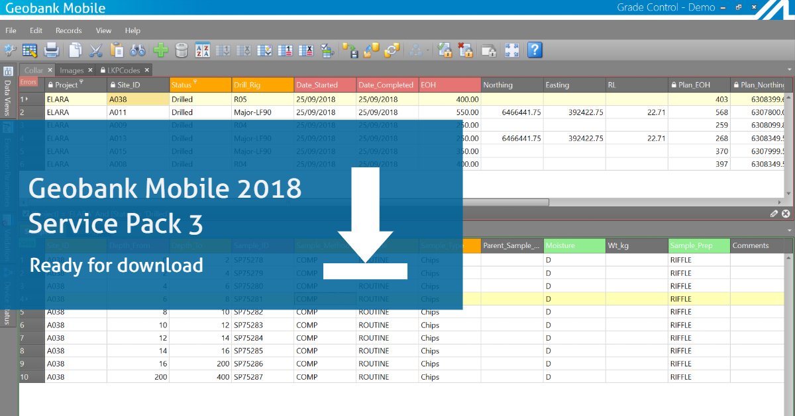The height and width of the screenshot is (416, 795).
Task: Click the Paste clipboard icon
Action: click(117, 50)
